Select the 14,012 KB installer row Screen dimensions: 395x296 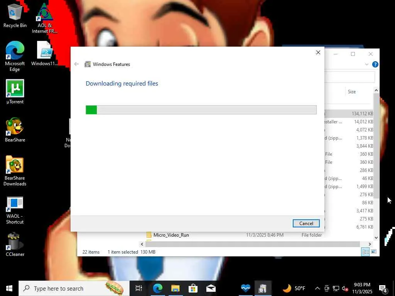click(349, 122)
